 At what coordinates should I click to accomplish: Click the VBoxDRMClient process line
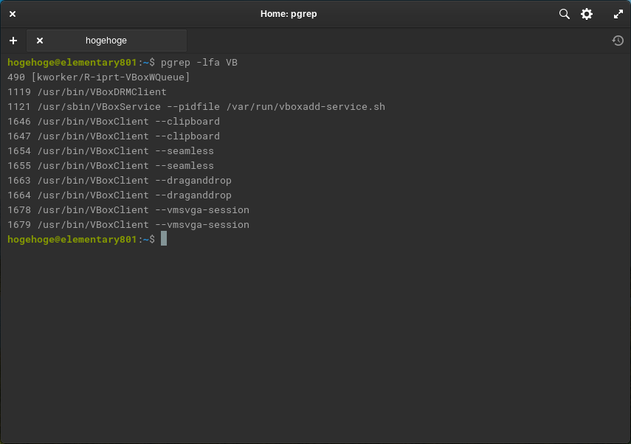pyautogui.click(x=87, y=92)
